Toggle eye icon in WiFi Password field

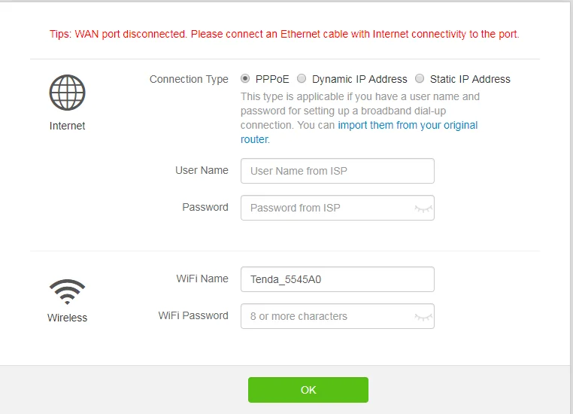pos(424,317)
